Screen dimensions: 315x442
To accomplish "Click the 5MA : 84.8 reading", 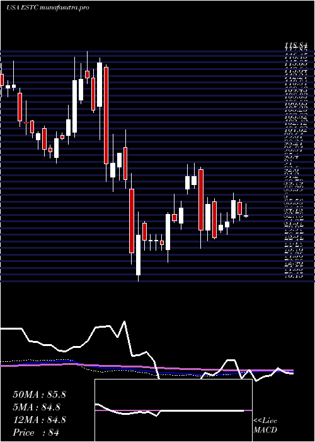I will click(36, 407).
